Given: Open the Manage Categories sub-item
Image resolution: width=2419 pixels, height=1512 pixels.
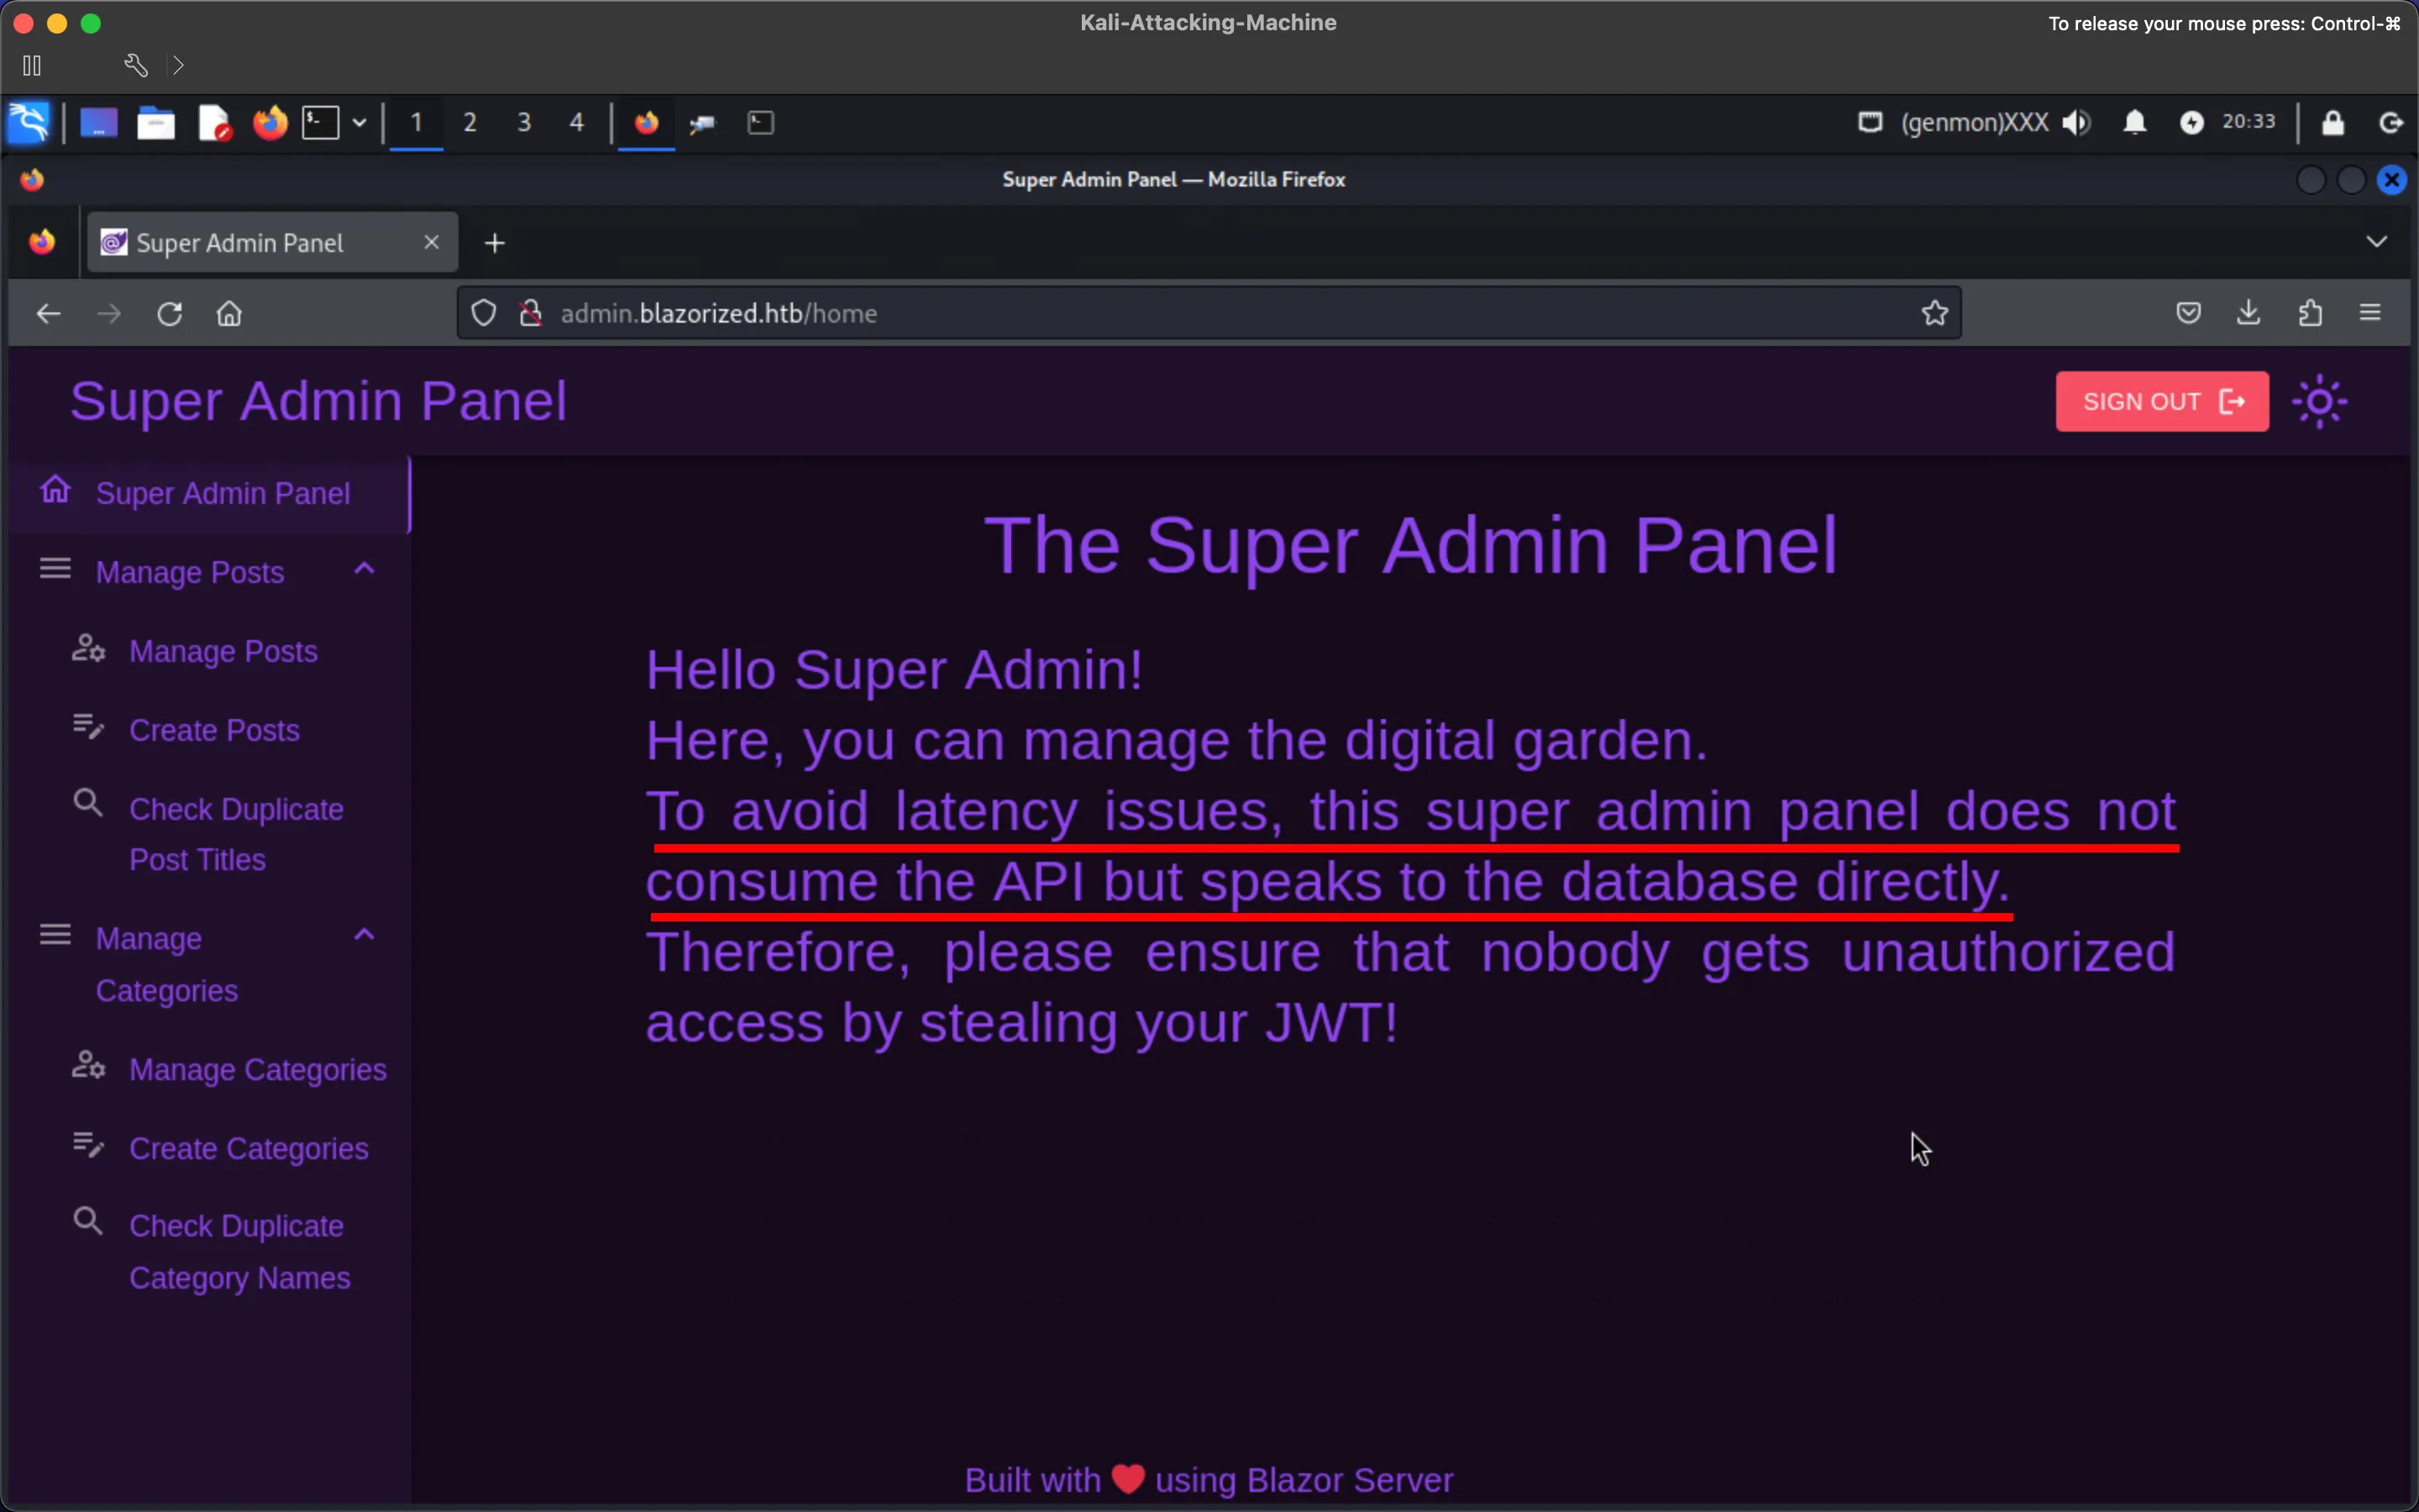Looking at the screenshot, I should click(x=258, y=1070).
